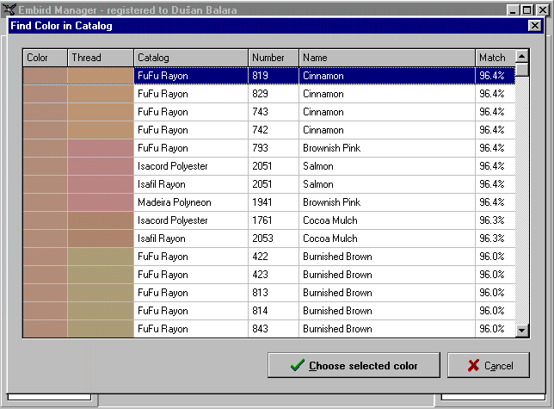
Task: Select number 814 cell
Action: (x=274, y=311)
